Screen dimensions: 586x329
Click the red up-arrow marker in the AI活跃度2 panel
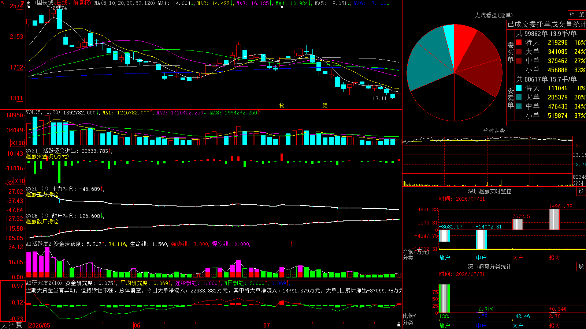point(292,243)
